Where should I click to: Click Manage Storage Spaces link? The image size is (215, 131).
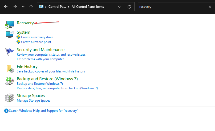[33, 101]
